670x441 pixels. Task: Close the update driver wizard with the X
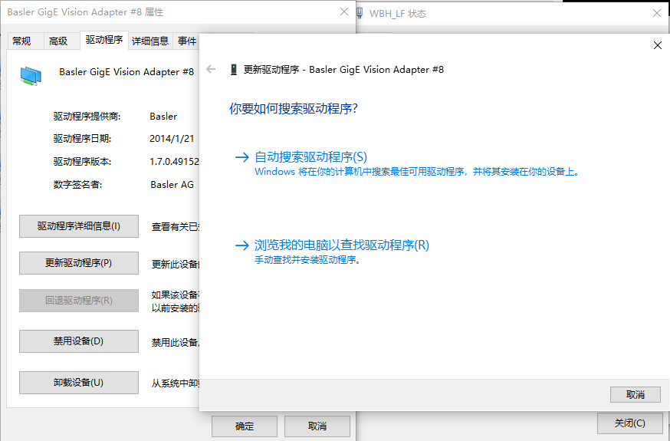(x=657, y=45)
